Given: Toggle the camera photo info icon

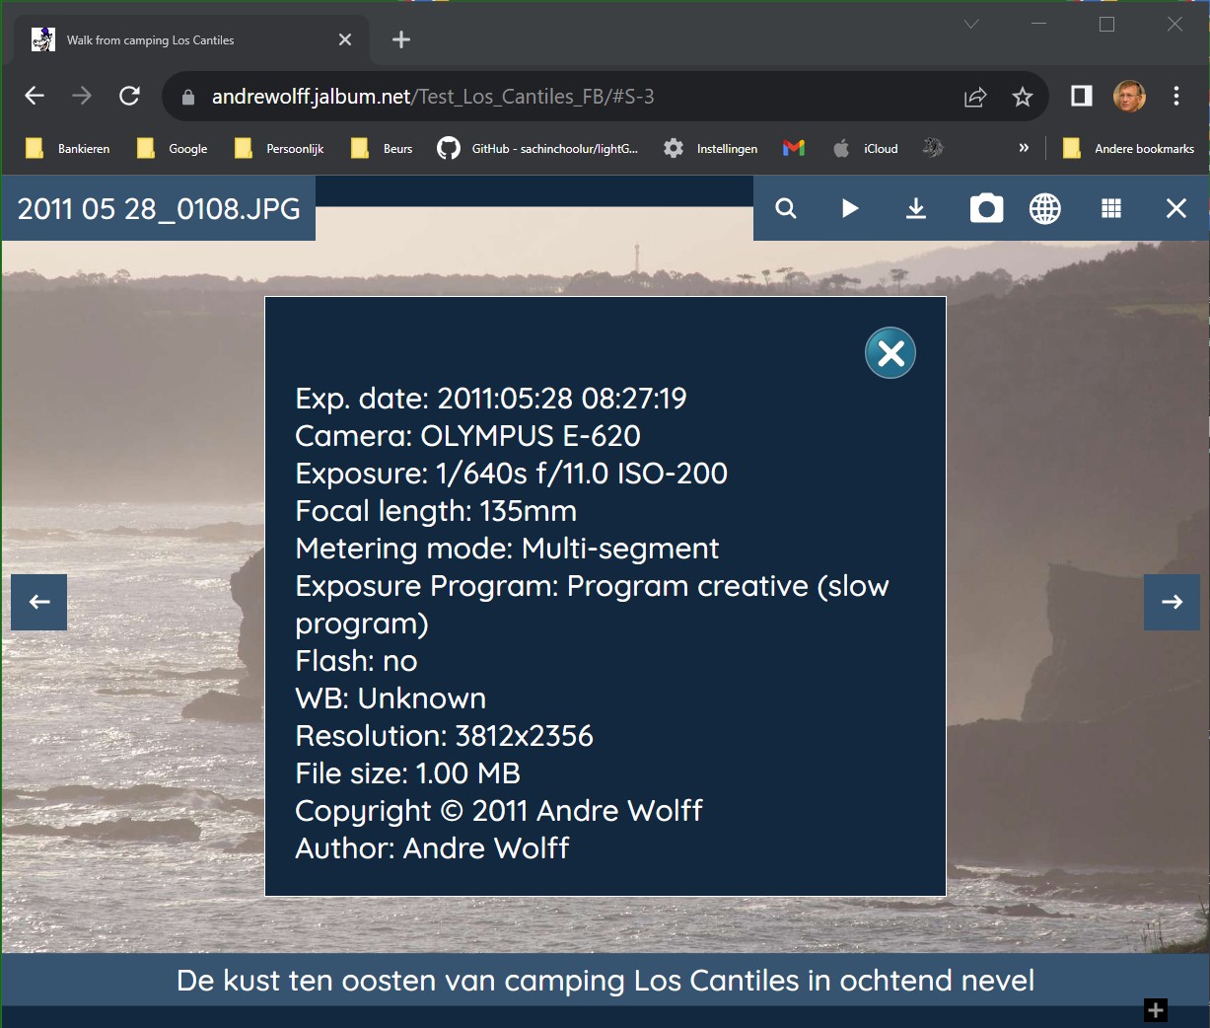Looking at the screenshot, I should point(986,208).
